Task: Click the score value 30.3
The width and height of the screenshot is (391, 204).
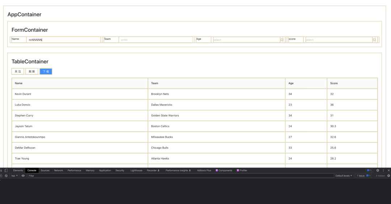Action: [333, 126]
